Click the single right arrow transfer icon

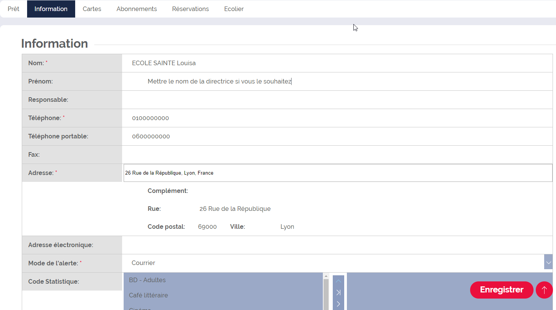[x=338, y=304]
